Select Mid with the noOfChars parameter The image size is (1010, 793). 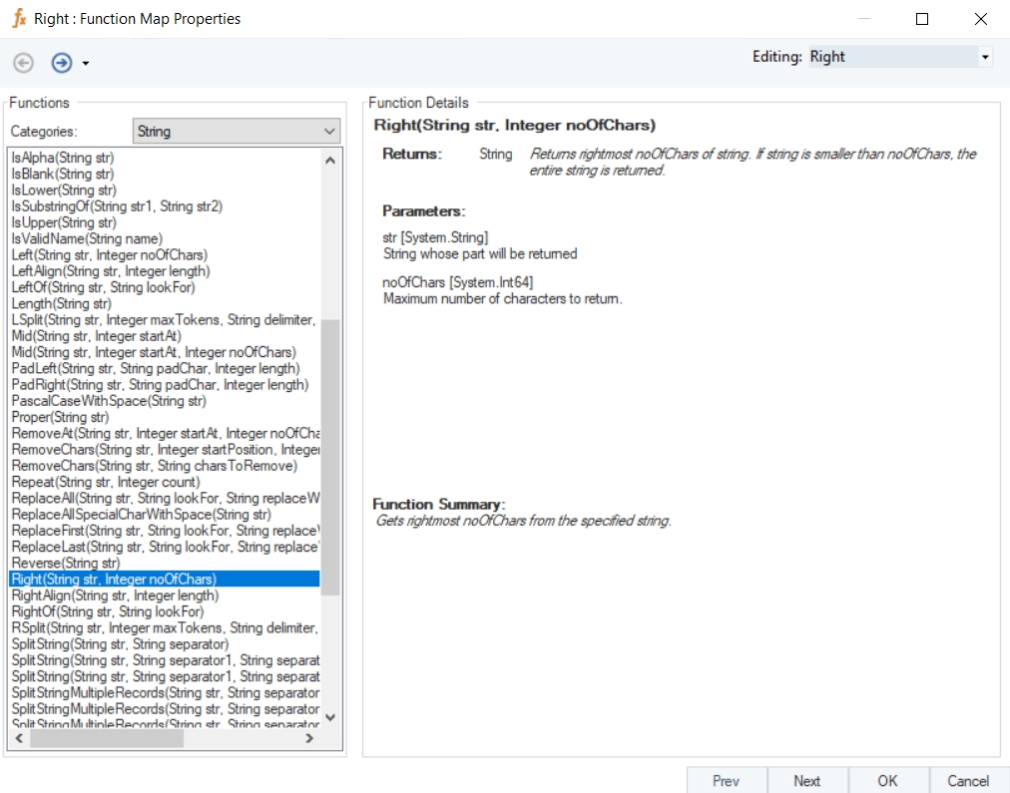point(165,352)
